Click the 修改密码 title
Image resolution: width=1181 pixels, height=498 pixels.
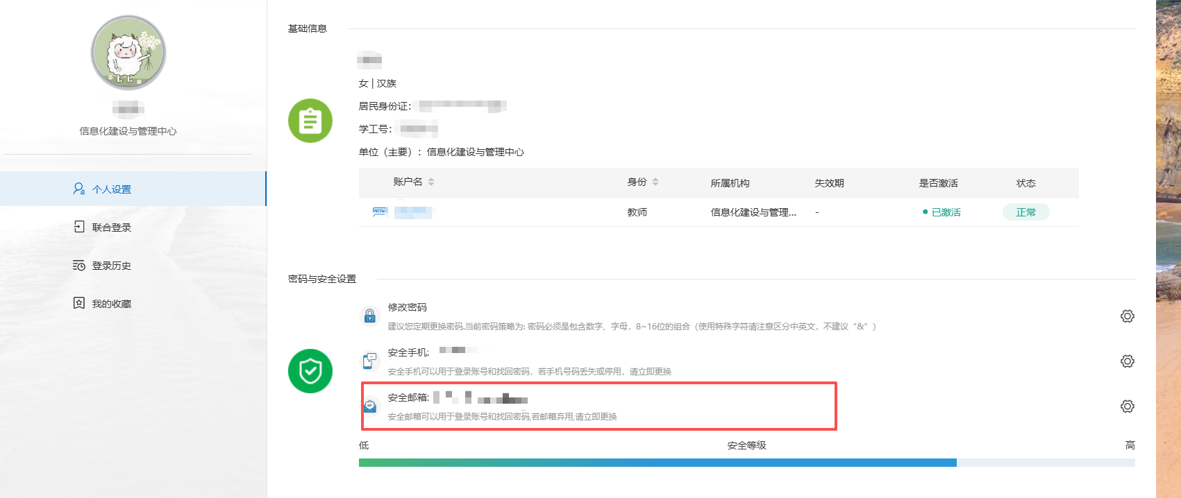(408, 307)
